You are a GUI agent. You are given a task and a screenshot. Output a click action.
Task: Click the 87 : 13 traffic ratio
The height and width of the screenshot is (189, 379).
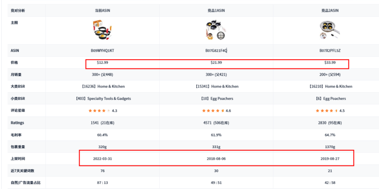(x=102, y=182)
